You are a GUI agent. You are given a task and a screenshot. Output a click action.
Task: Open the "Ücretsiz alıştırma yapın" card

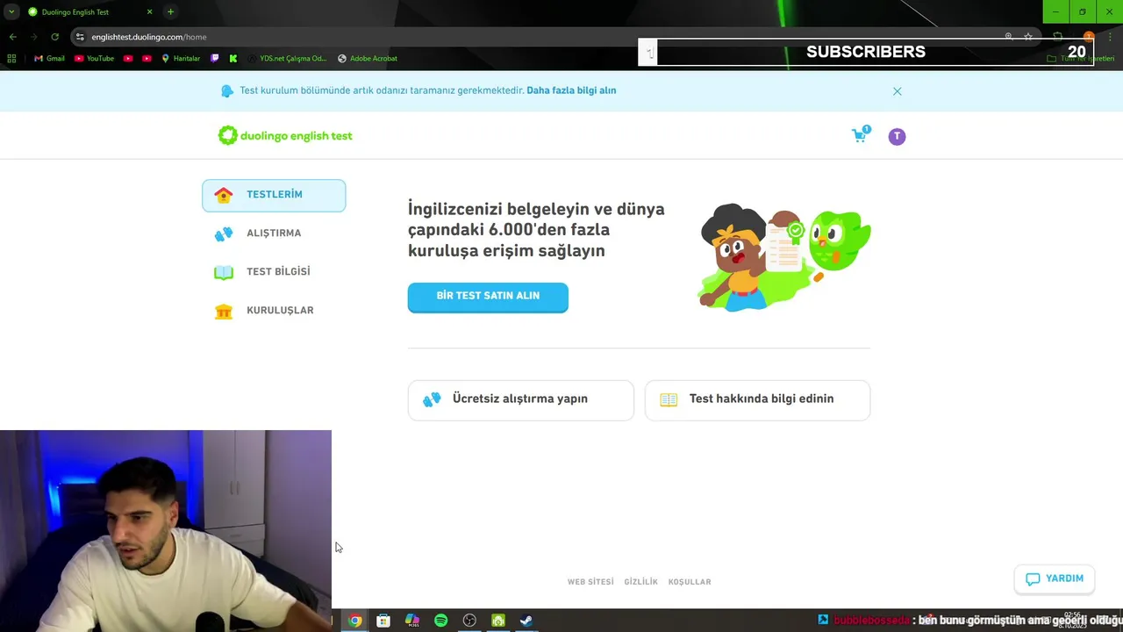(520, 399)
